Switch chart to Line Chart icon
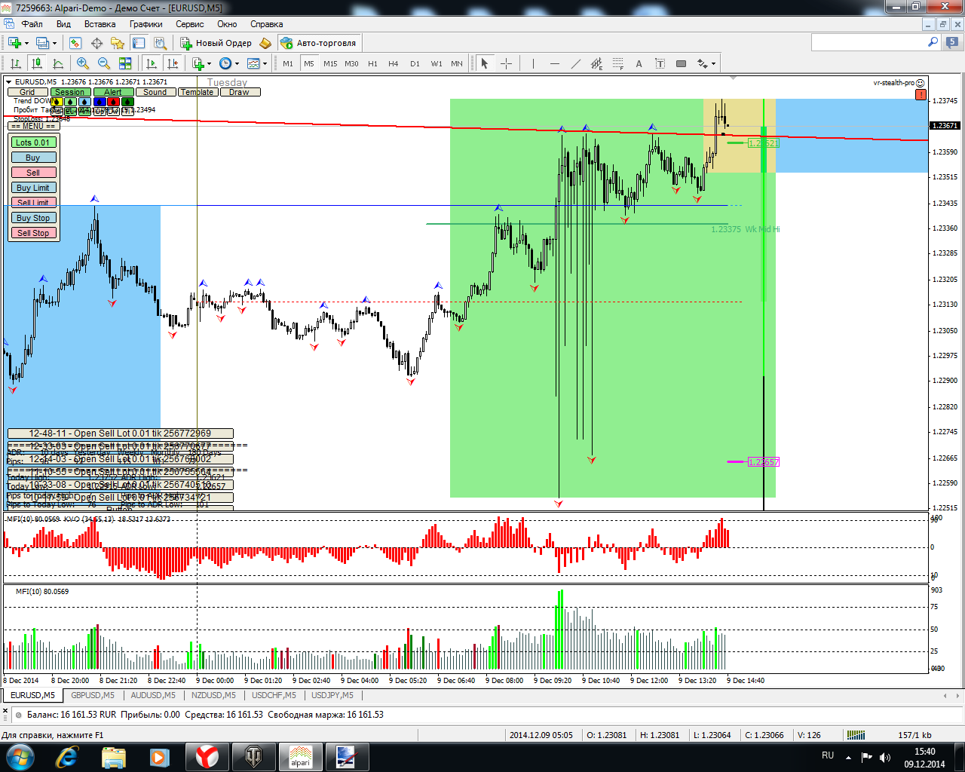This screenshot has height=772, width=965. click(57, 63)
